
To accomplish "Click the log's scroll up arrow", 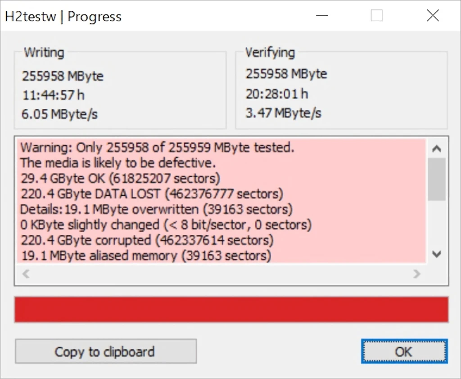I will (437, 149).
